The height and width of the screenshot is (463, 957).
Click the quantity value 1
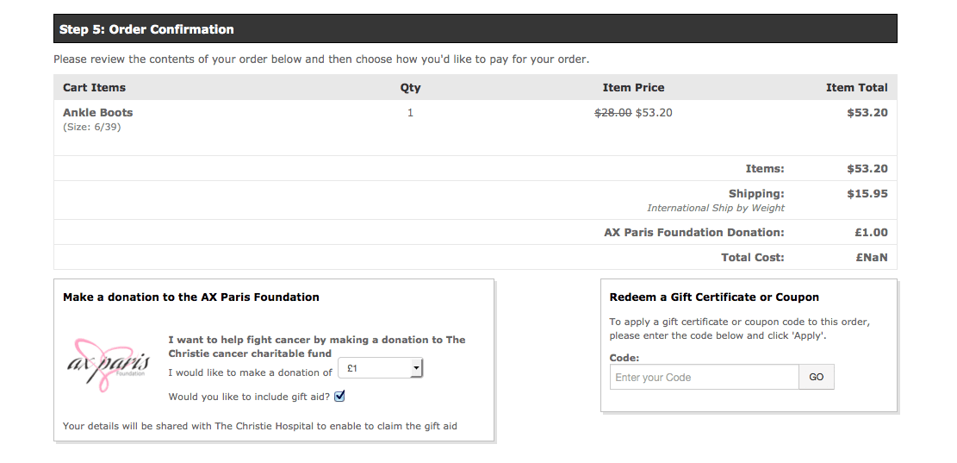tap(410, 113)
